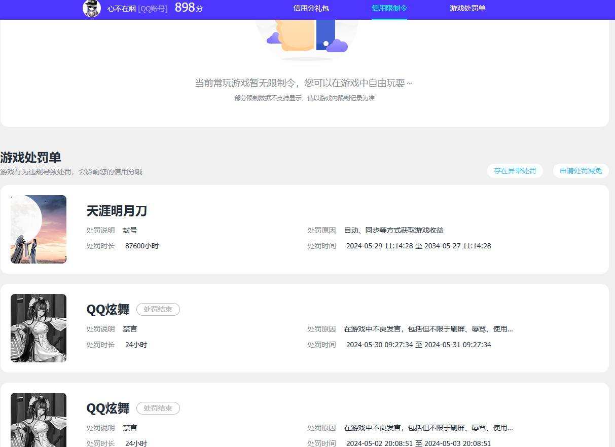The width and height of the screenshot is (615, 447).
Task: Open the QQ炫舞 thumbnail dated 2024-05-02
Action: [x=39, y=420]
